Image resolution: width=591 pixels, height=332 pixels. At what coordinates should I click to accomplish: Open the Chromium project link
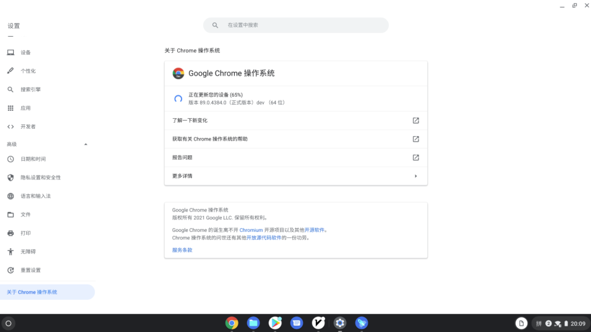[251, 230]
